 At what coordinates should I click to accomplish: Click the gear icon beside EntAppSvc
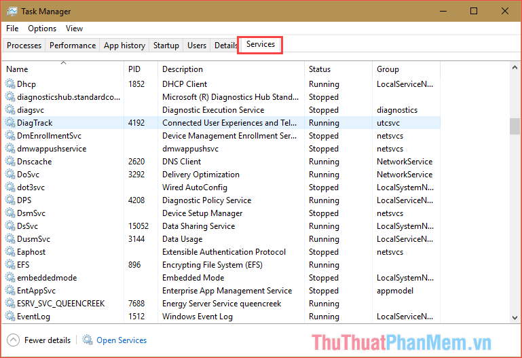10,290
